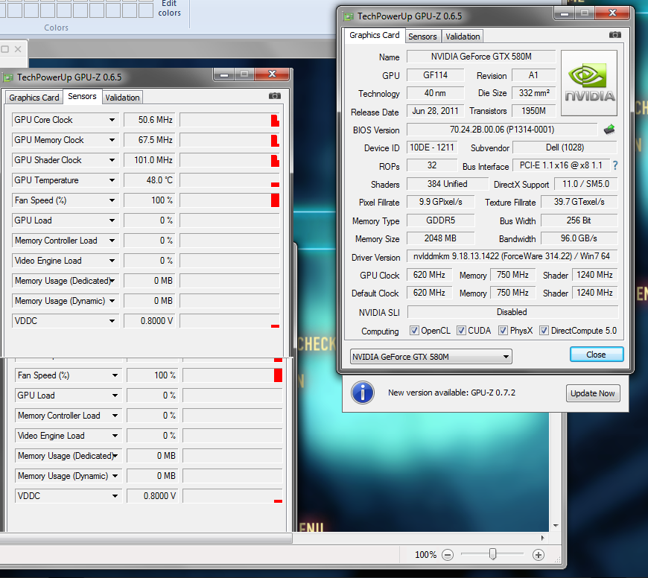648x578 pixels.
Task: Click the Close button in GPU-Z
Action: (x=596, y=355)
